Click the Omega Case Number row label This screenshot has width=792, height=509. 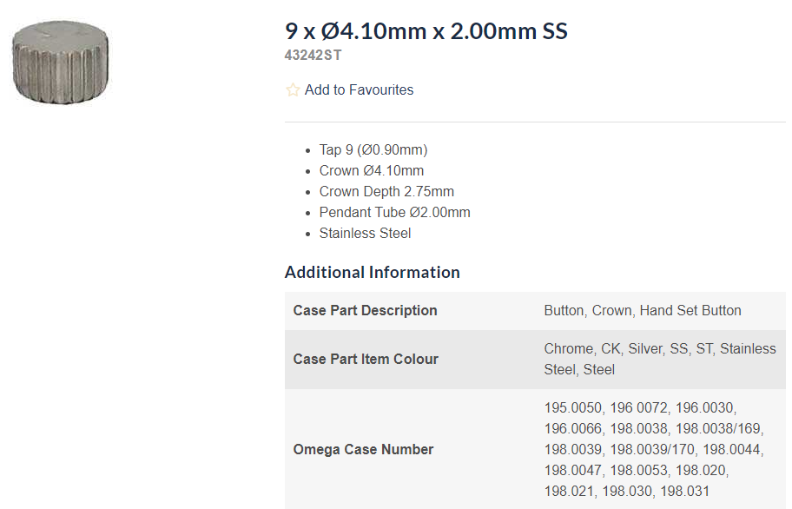[363, 449]
